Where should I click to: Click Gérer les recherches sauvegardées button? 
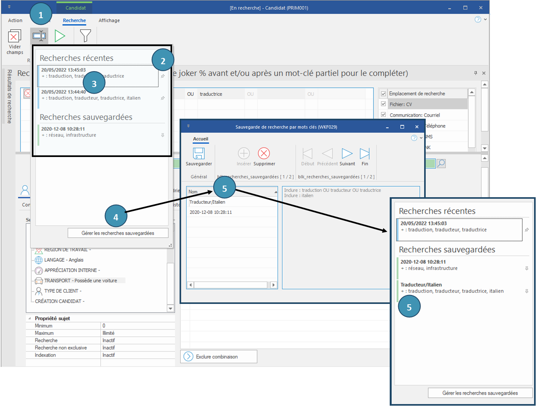[118, 233]
